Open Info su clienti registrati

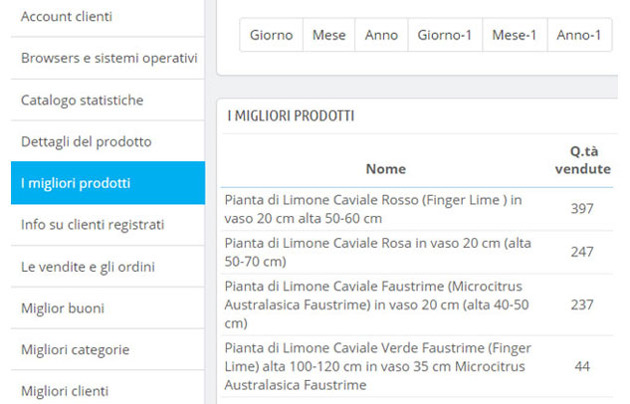[107, 225]
